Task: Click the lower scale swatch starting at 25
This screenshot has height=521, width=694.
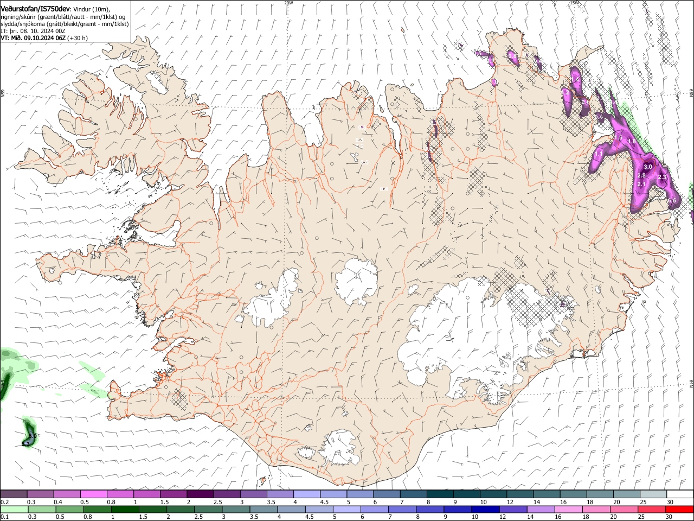Action: click(x=652, y=509)
